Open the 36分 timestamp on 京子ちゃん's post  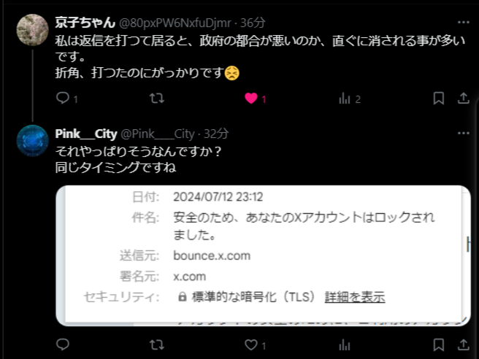(x=253, y=23)
